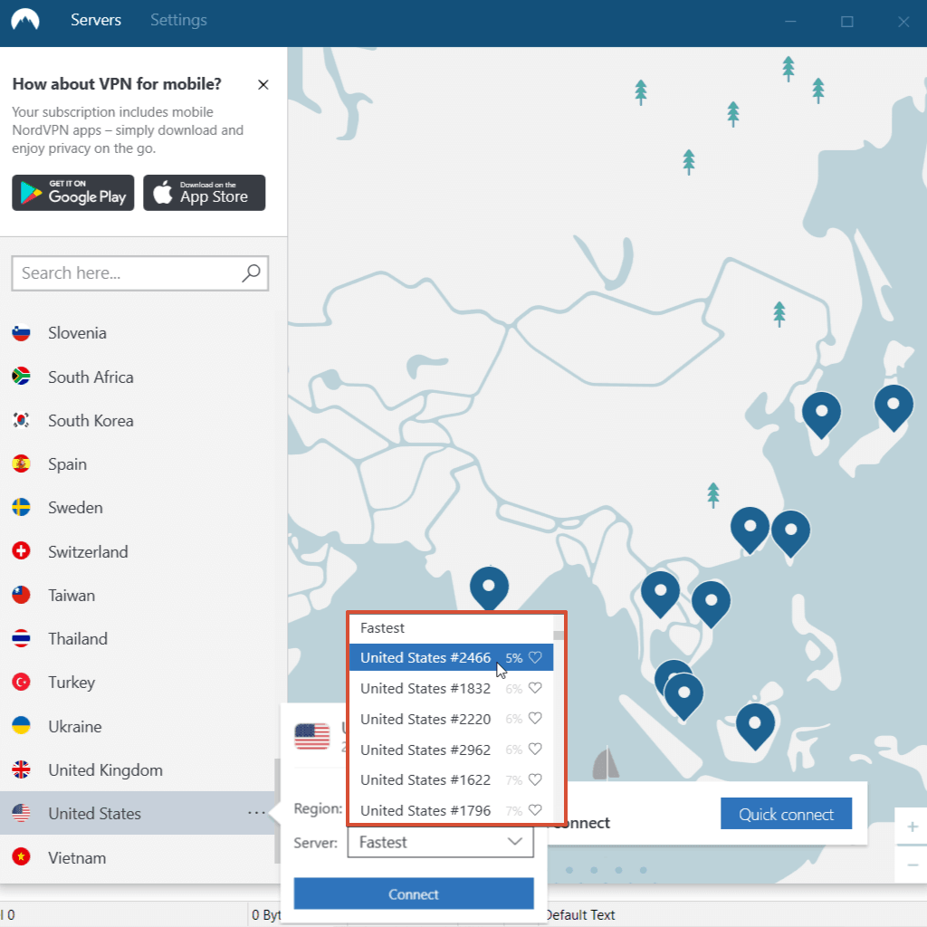Click the Turkey flag icon
927x927 pixels.
click(x=22, y=683)
